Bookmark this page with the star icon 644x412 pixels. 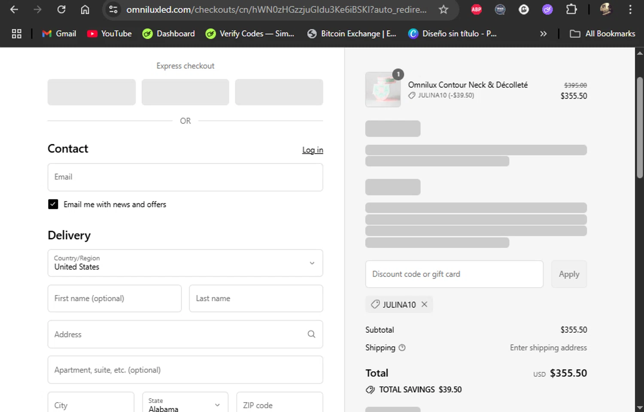[444, 9]
